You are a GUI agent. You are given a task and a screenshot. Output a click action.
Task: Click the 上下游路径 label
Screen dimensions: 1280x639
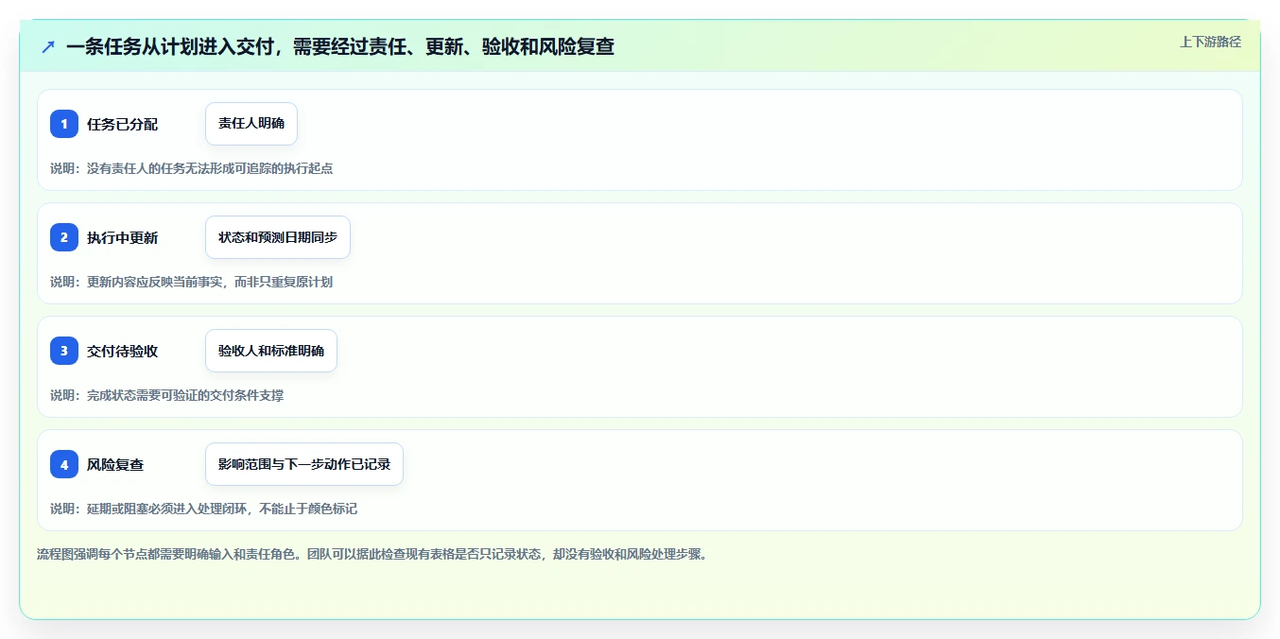[1210, 42]
